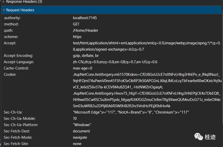Select the document value
Viewport: 223px width, 147px height.
click(x=81, y=131)
